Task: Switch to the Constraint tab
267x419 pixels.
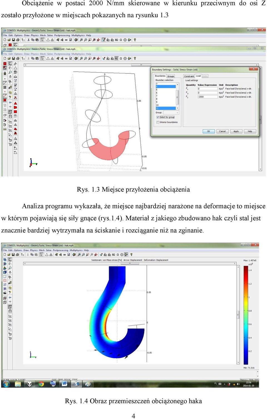Action: [189, 76]
